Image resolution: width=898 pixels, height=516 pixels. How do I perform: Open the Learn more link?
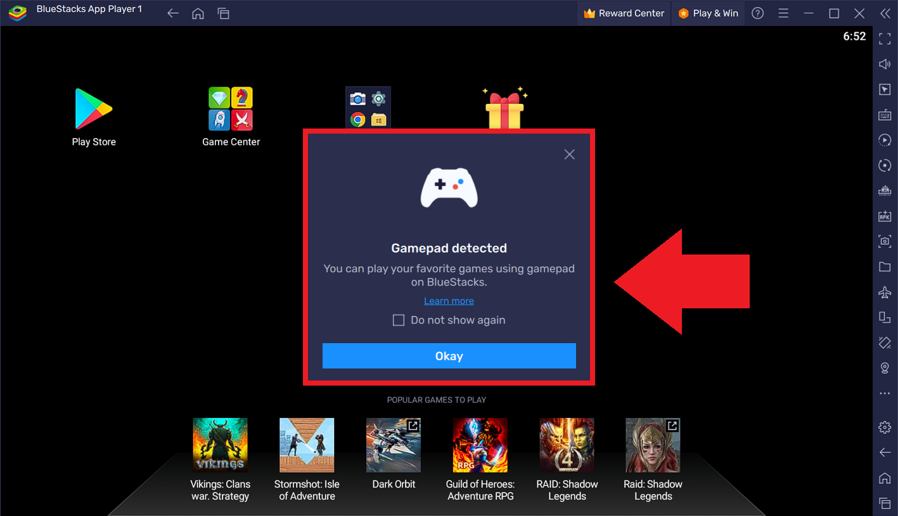(x=449, y=300)
